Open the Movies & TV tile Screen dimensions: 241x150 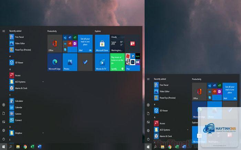pos(102,62)
